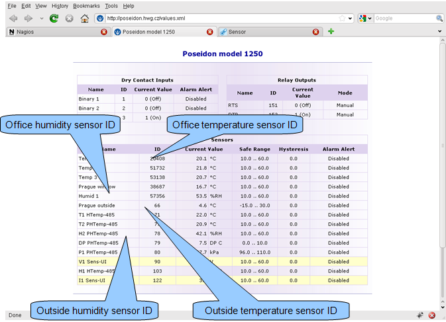446x322 pixels.
Task: Click the Done status bar text
Action: [15, 315]
